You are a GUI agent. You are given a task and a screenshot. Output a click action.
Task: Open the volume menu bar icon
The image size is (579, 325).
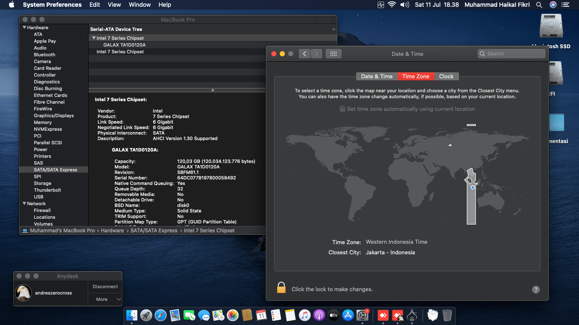(405, 5)
